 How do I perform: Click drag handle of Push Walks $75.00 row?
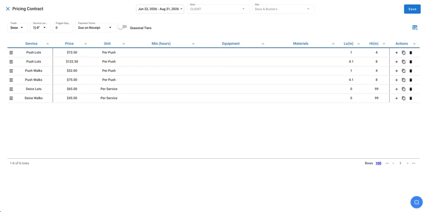click(11, 80)
